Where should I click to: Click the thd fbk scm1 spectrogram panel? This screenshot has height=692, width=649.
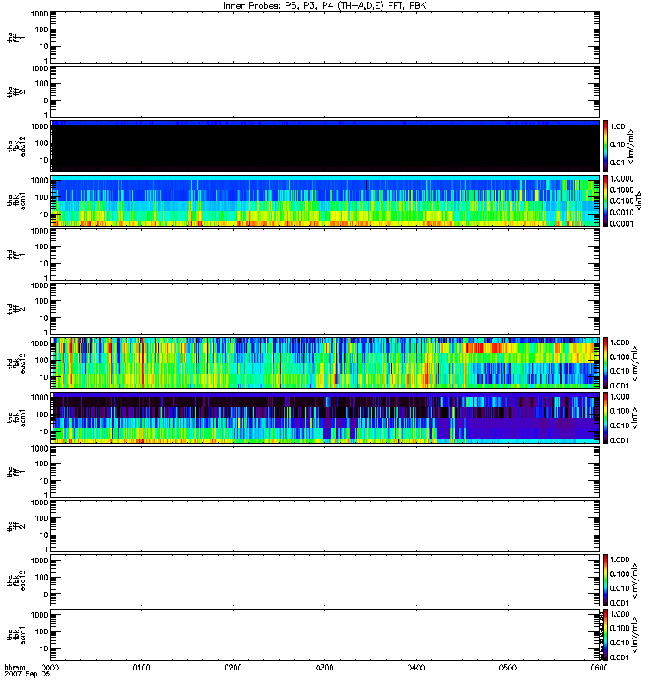325,418
